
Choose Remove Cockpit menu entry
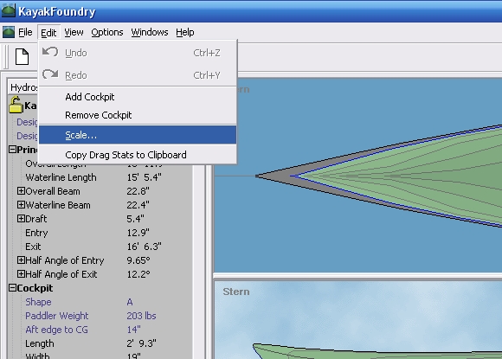tap(138, 115)
